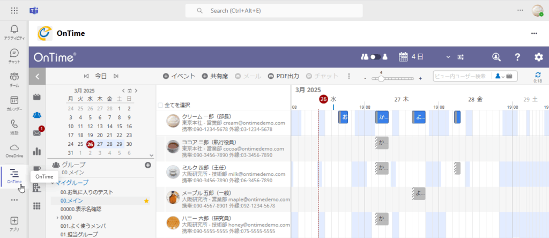The height and width of the screenshot is (238, 549).
Task: Click the チャット toolbar button
Action: pos(322,76)
